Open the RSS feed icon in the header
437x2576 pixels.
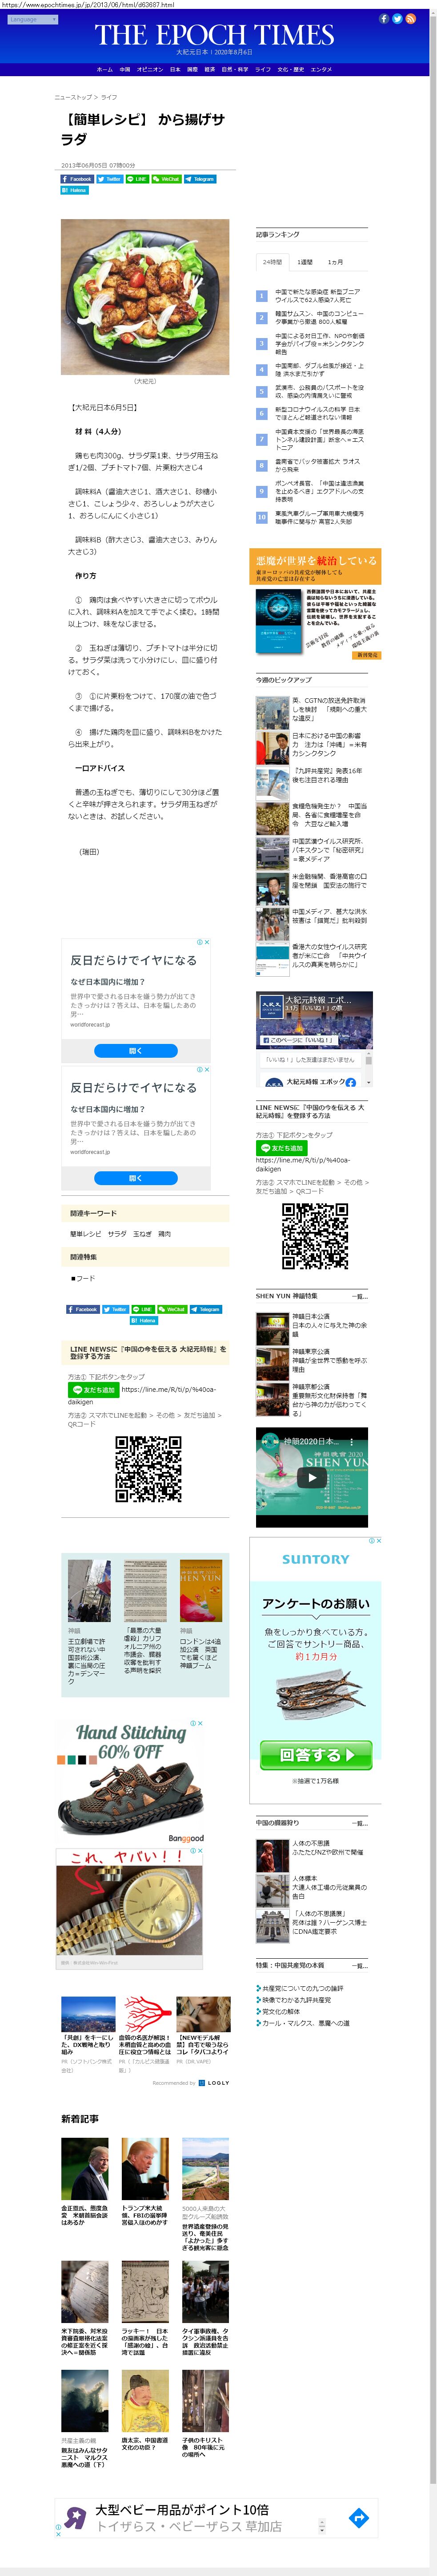pos(410,19)
